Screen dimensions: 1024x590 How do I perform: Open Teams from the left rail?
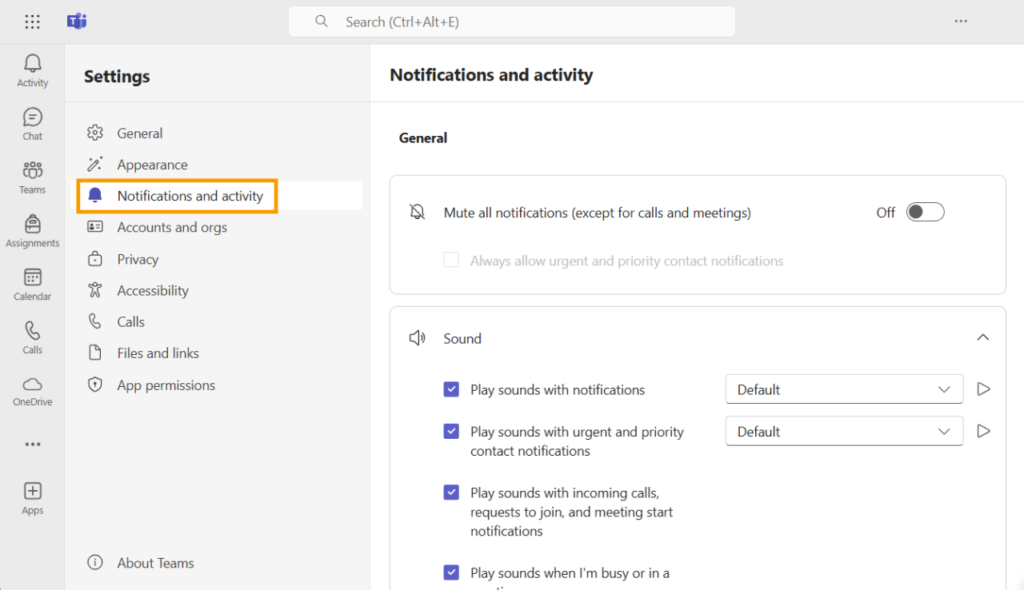[33, 177]
